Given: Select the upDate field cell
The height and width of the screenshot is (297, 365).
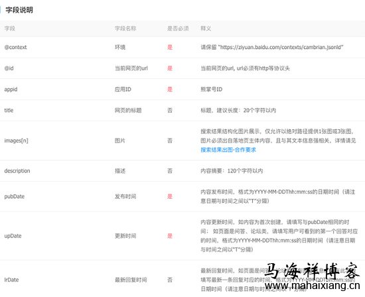Looking at the screenshot, I should pyautogui.click(x=13, y=236).
